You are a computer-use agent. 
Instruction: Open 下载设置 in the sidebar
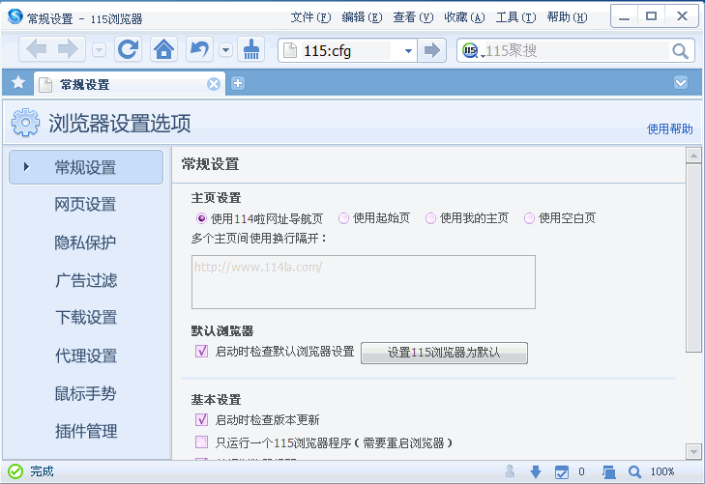tap(86, 318)
